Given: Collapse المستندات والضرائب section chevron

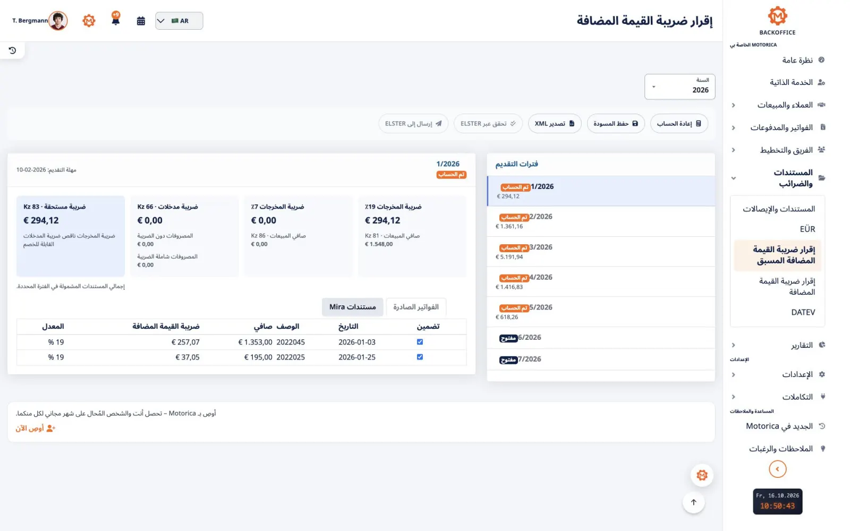Looking at the screenshot, I should point(733,178).
